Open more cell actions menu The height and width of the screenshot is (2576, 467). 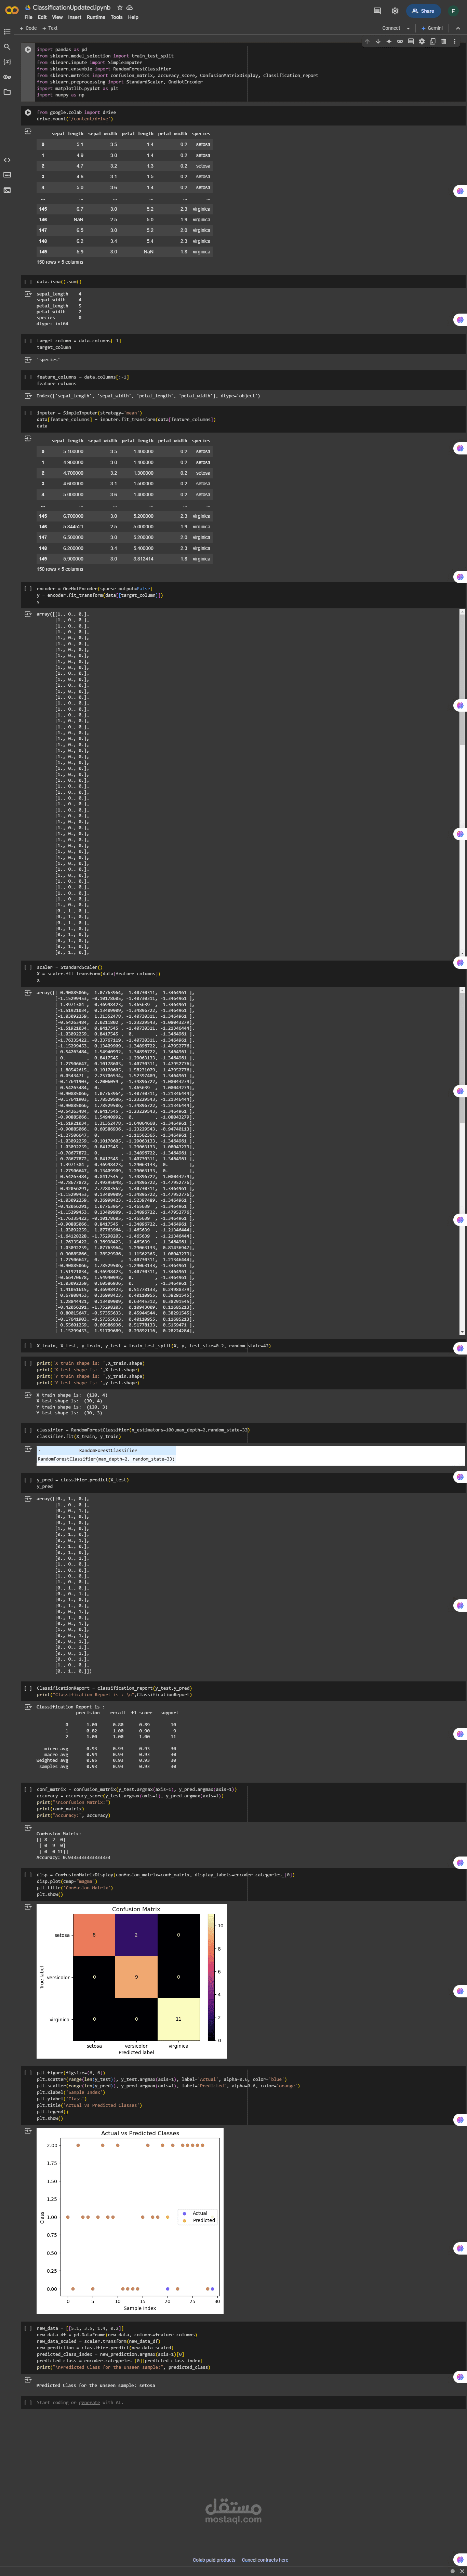click(x=455, y=42)
